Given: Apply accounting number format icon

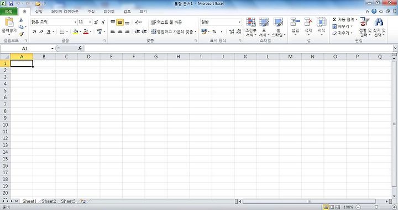Looking at the screenshot, I should (x=204, y=31).
